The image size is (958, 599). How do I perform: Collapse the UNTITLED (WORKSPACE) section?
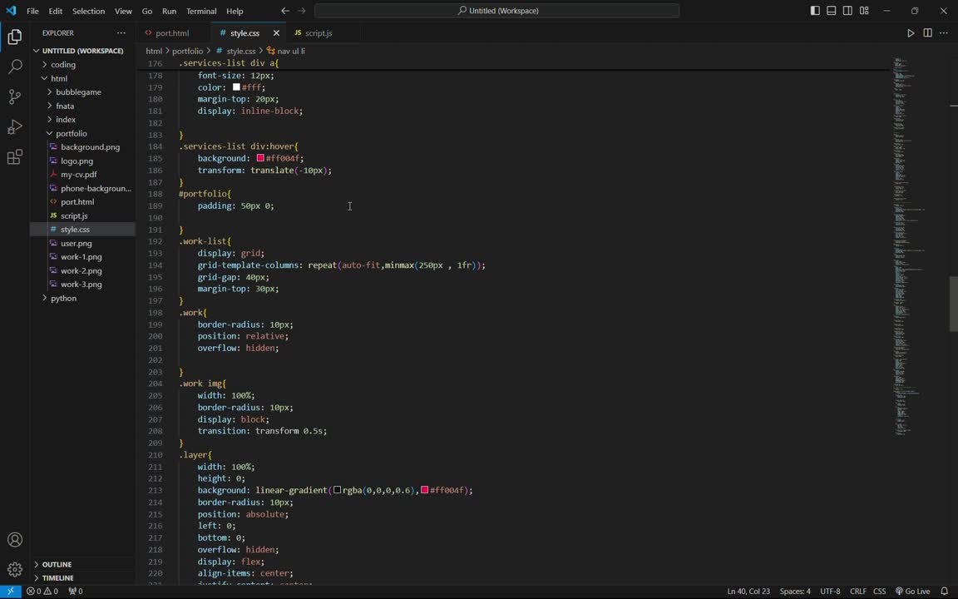click(x=82, y=51)
